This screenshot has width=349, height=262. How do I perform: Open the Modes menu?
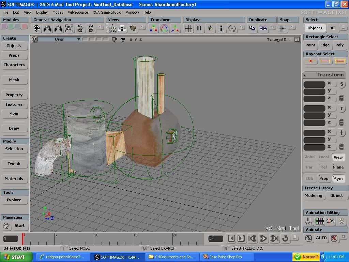(58, 12)
